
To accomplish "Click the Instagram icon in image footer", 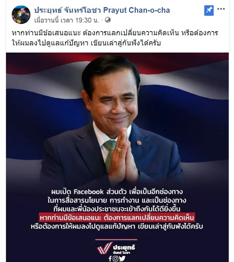I will click(115, 259).
